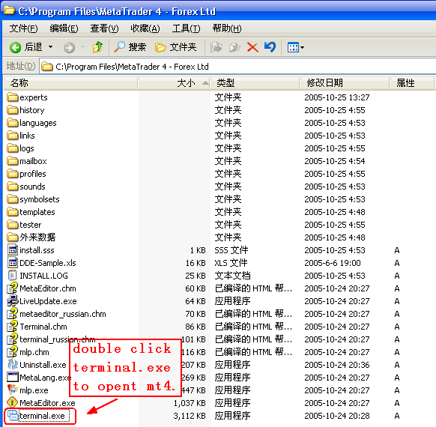Select the experts folder icon

(13, 97)
